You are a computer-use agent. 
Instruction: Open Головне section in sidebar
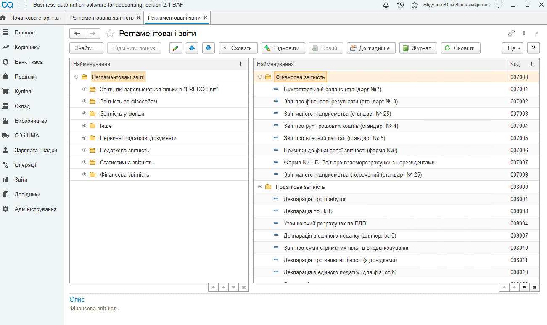pyautogui.click(x=24, y=32)
